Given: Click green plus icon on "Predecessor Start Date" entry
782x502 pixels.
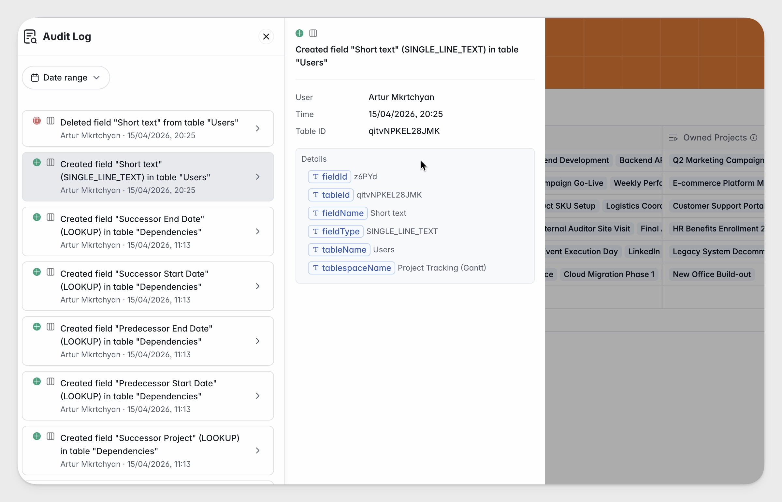Looking at the screenshot, I should (x=37, y=381).
